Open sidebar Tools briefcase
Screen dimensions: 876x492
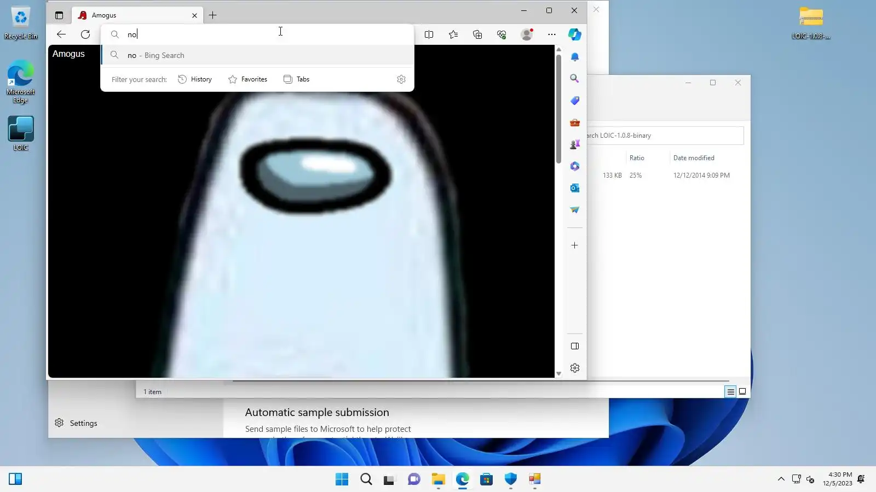575,122
